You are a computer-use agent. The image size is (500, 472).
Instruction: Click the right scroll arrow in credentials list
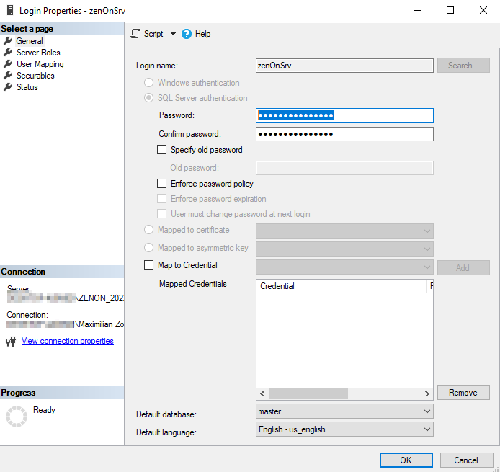(x=427, y=393)
